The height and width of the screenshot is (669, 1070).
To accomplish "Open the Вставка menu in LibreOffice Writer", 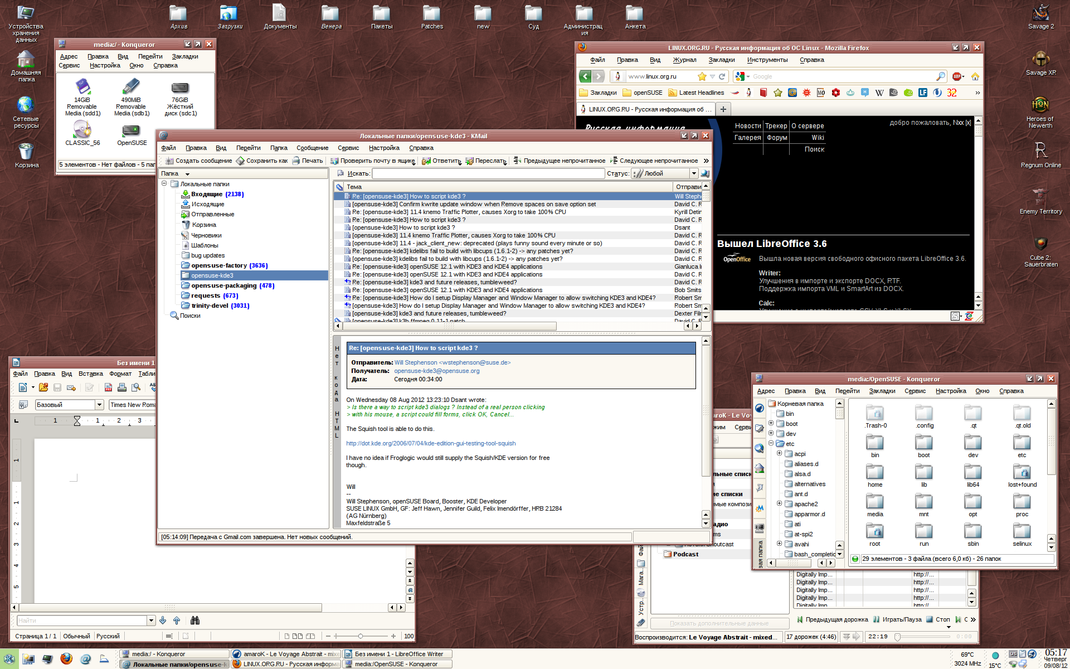I will pyautogui.click(x=91, y=374).
